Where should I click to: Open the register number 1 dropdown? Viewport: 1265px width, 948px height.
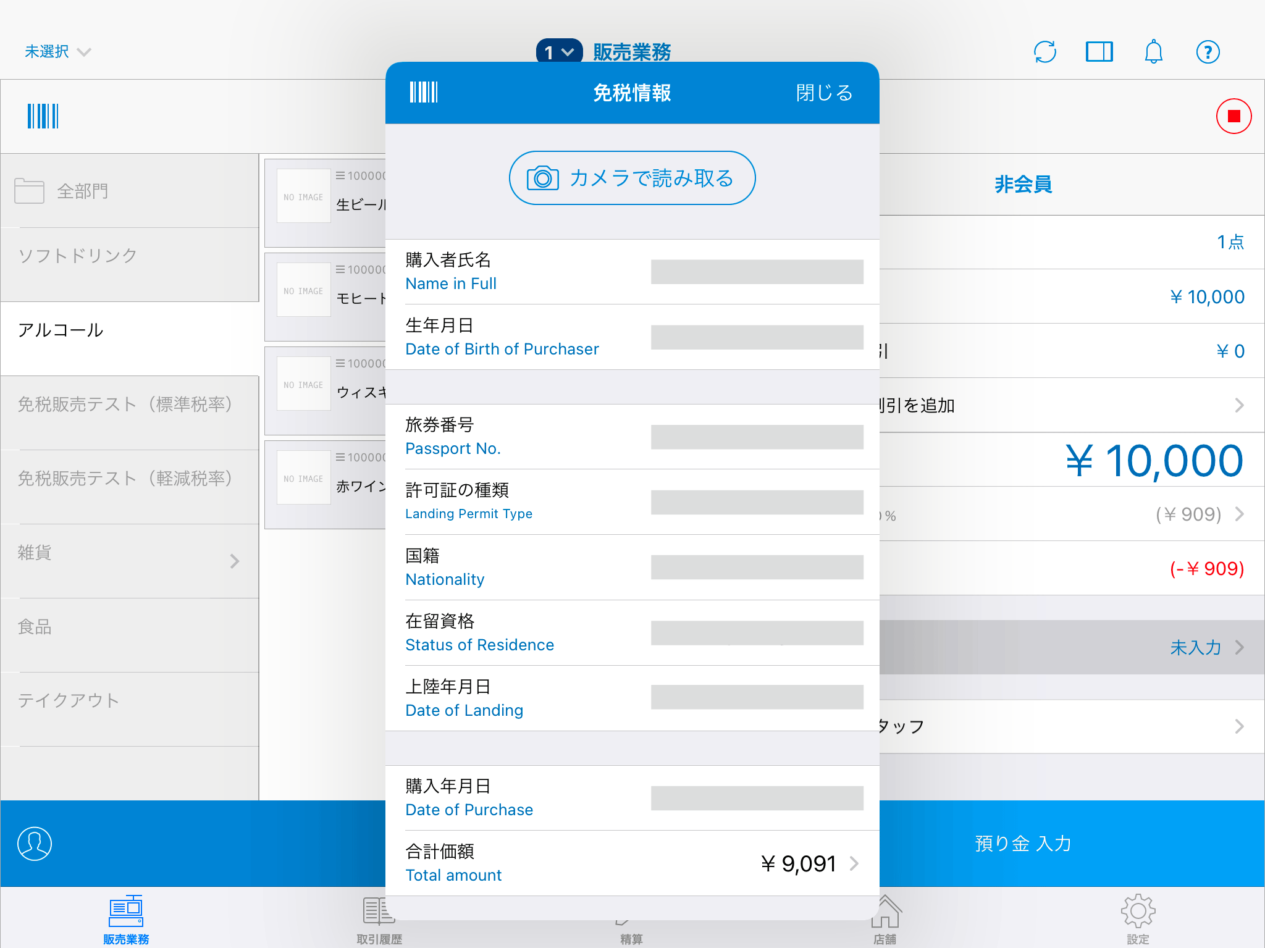click(559, 52)
